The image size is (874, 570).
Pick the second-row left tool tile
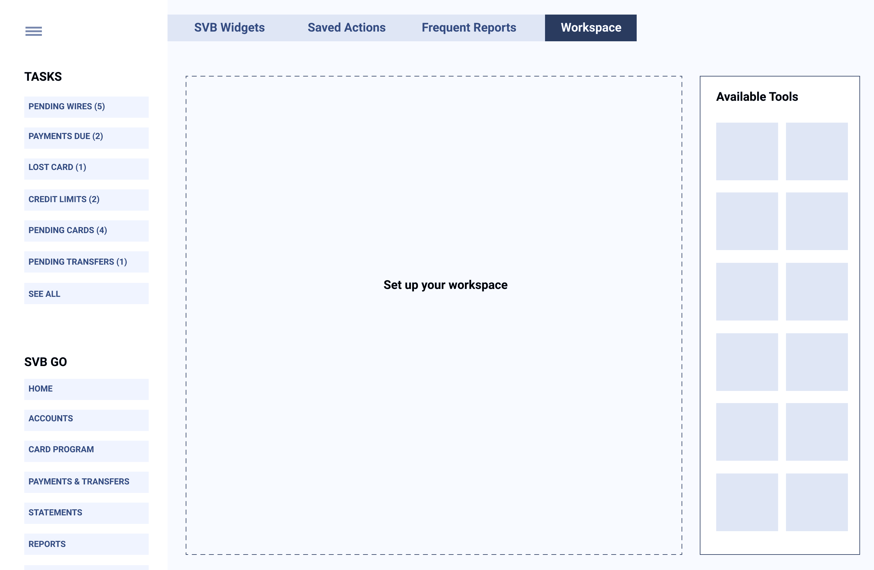747,220
